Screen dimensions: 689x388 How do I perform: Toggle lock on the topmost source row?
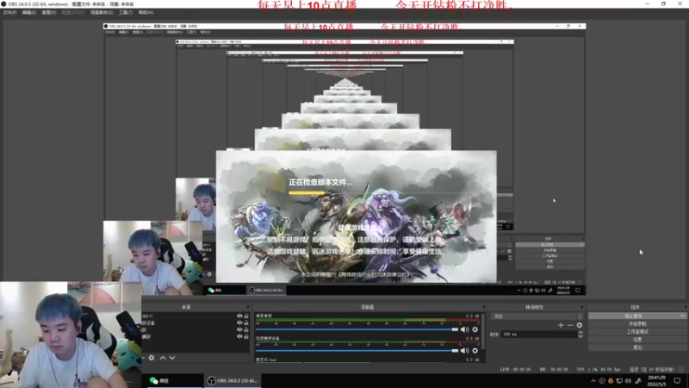click(246, 316)
